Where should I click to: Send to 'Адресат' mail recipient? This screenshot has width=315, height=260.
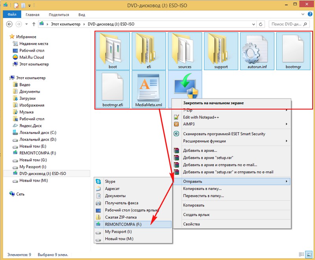(x=133, y=189)
